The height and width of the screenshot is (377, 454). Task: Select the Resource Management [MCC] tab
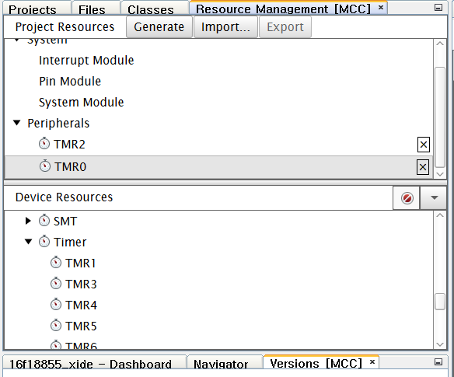click(x=283, y=9)
